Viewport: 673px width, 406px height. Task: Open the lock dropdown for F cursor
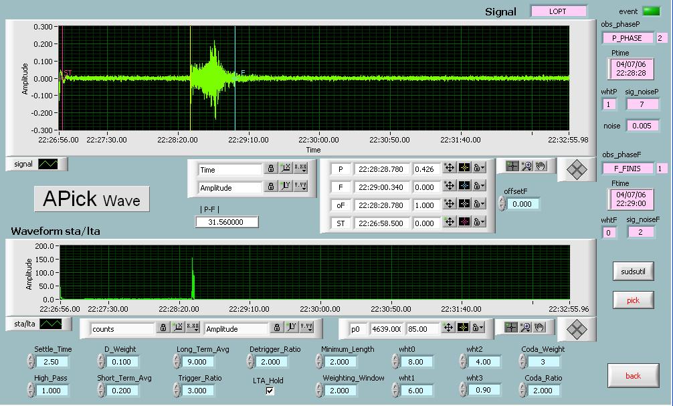click(x=479, y=186)
